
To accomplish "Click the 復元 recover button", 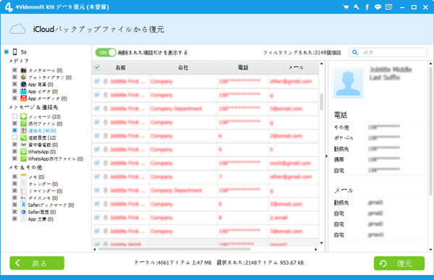I will 399,263.
